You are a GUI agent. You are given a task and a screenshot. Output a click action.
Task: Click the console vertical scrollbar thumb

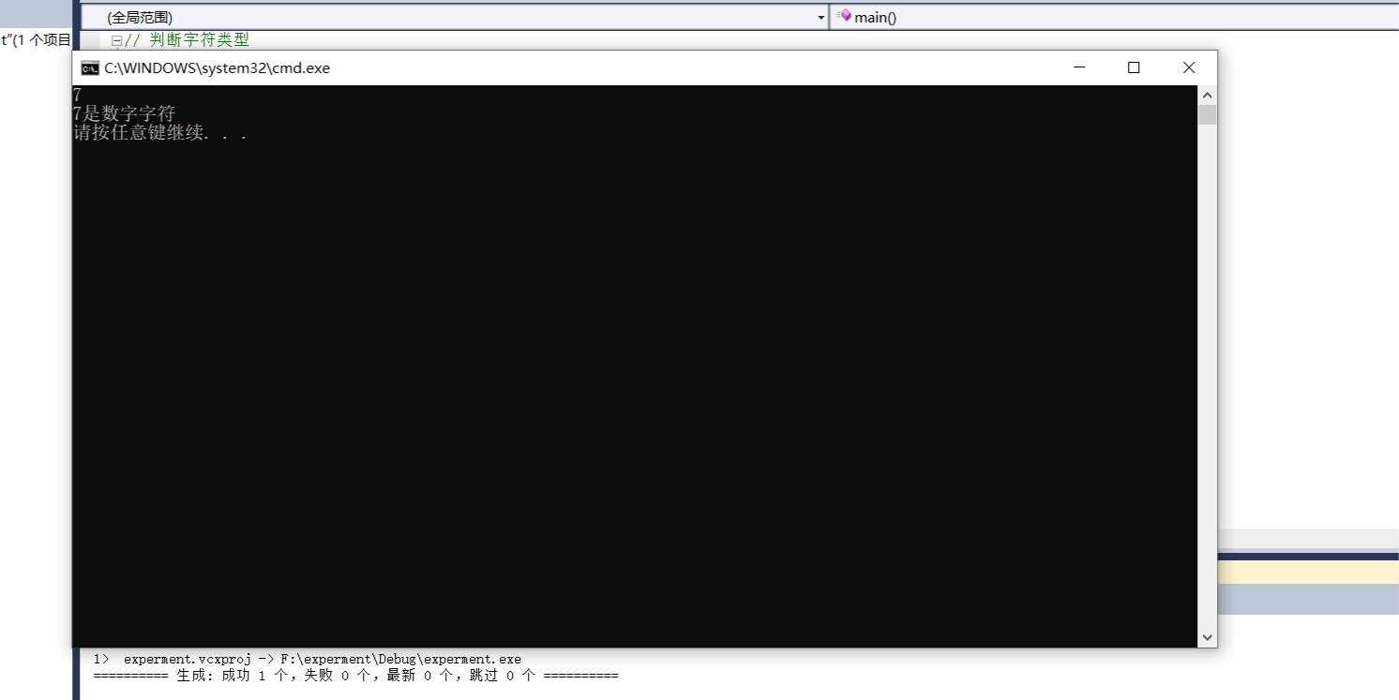point(1207,115)
